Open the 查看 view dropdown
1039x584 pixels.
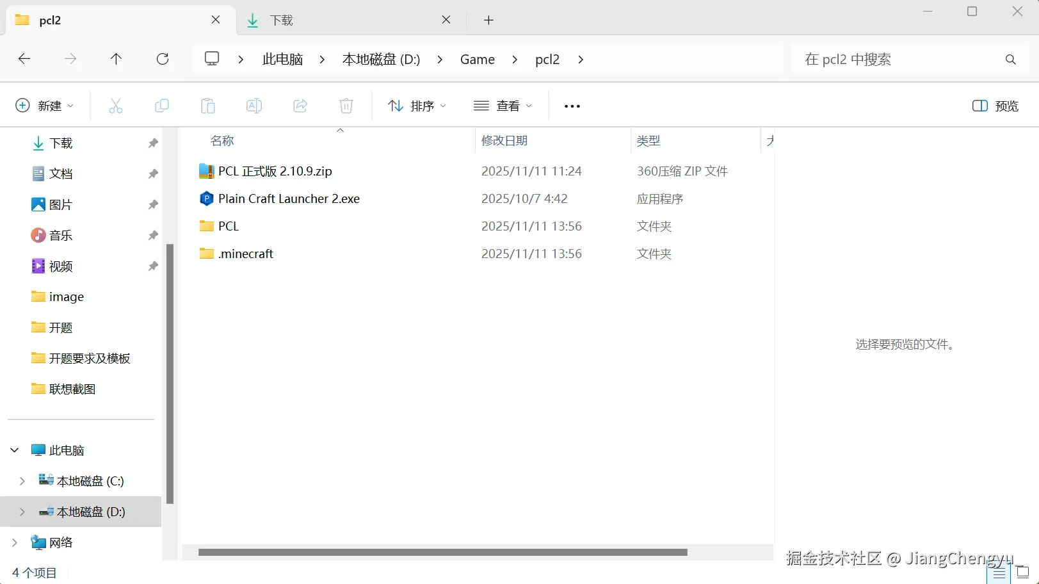[503, 106]
